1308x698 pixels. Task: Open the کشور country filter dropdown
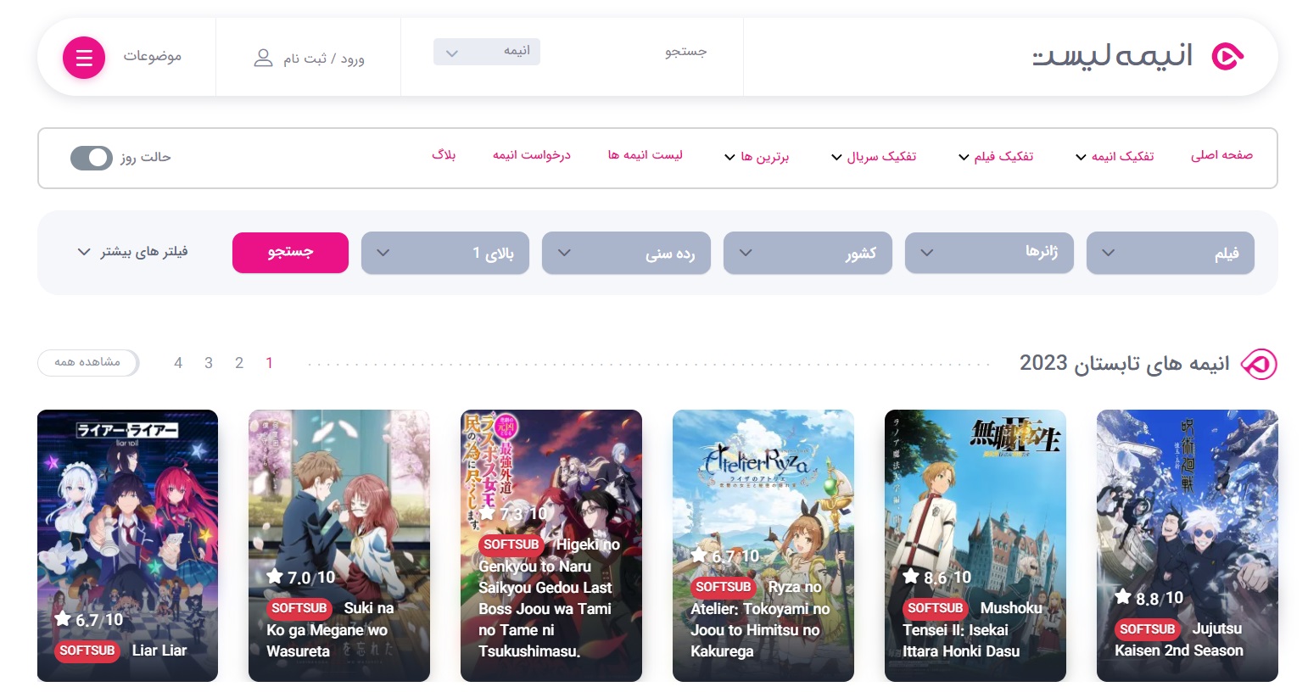[x=808, y=253]
